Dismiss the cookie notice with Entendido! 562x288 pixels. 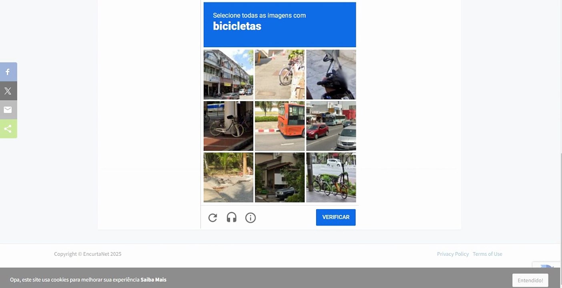pyautogui.click(x=530, y=280)
